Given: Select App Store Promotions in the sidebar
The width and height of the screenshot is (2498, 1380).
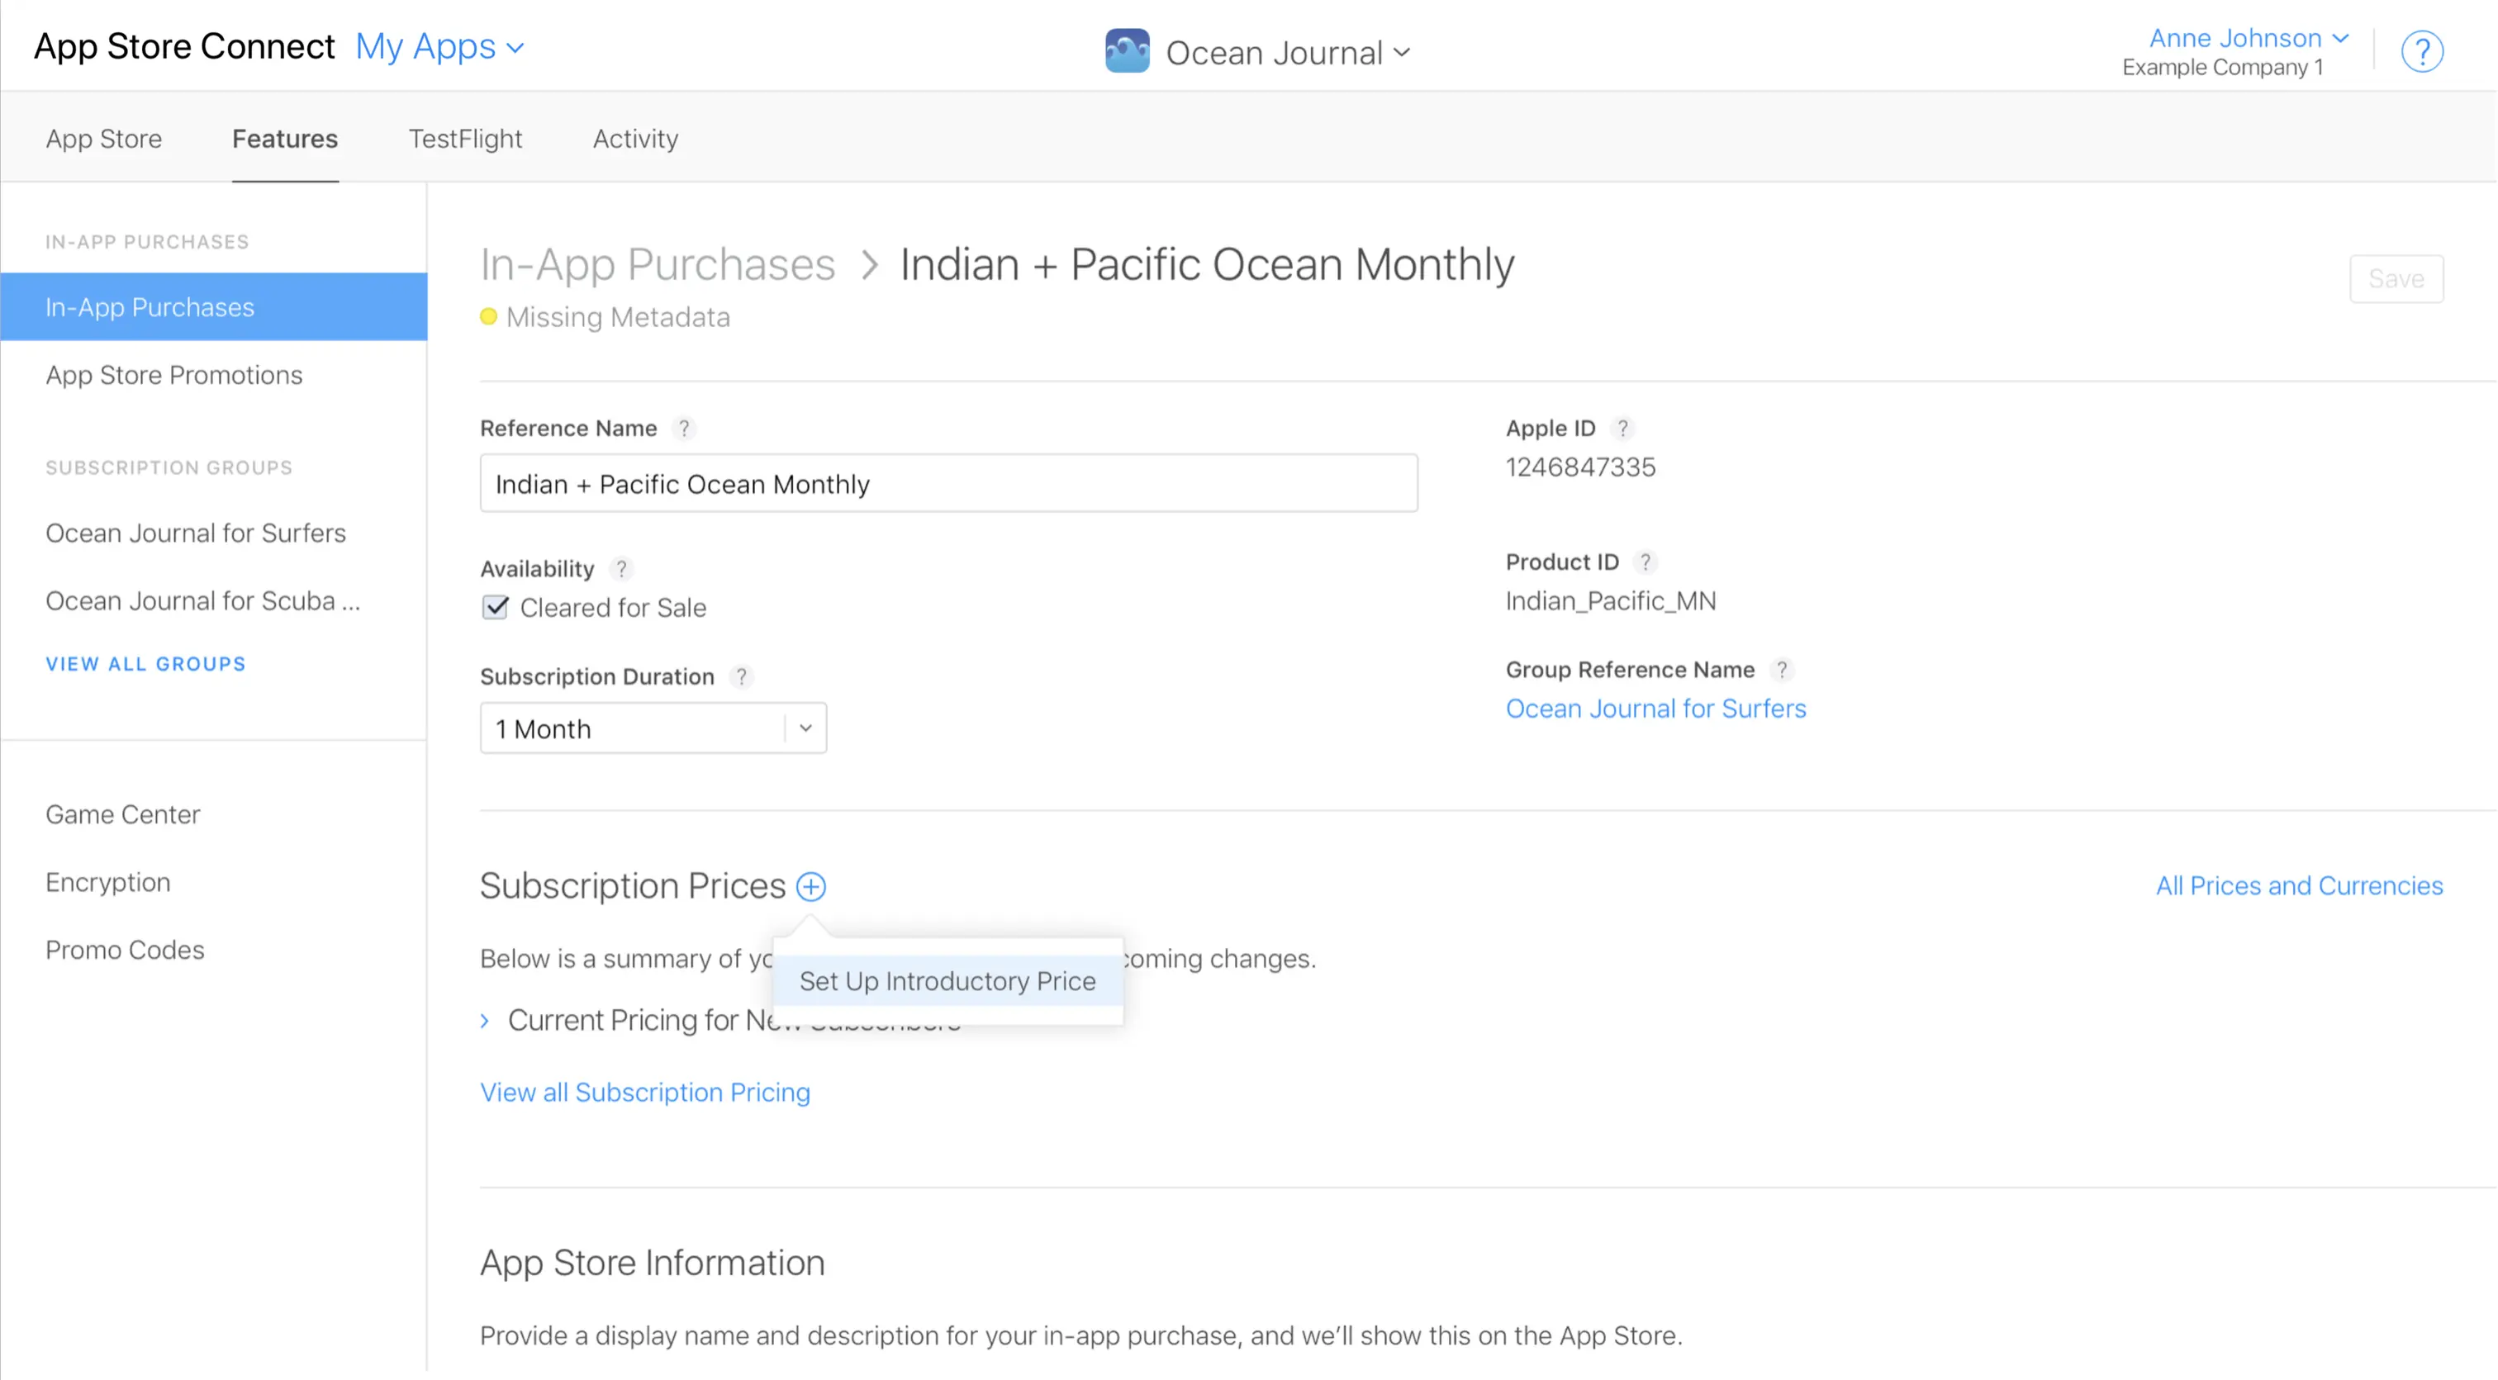Looking at the screenshot, I should (x=173, y=374).
